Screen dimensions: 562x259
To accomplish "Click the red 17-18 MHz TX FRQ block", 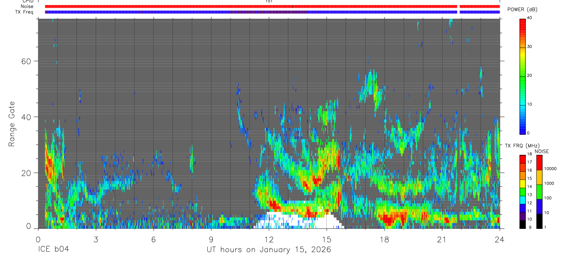I will pos(523,159).
